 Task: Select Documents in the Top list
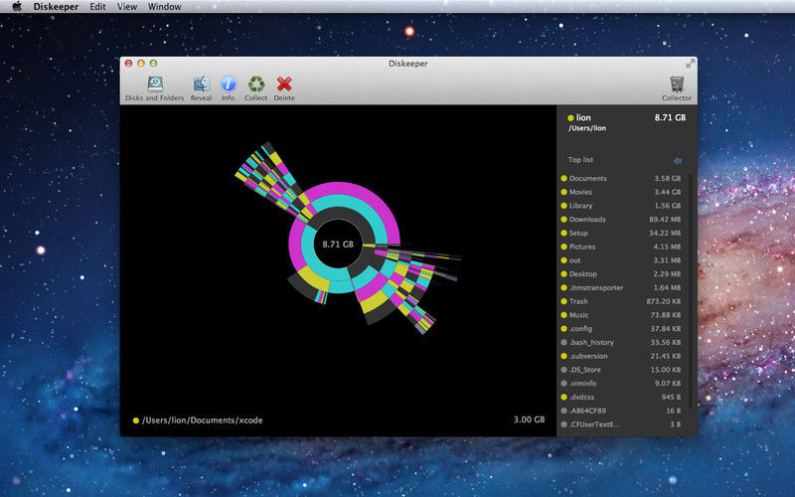(587, 179)
